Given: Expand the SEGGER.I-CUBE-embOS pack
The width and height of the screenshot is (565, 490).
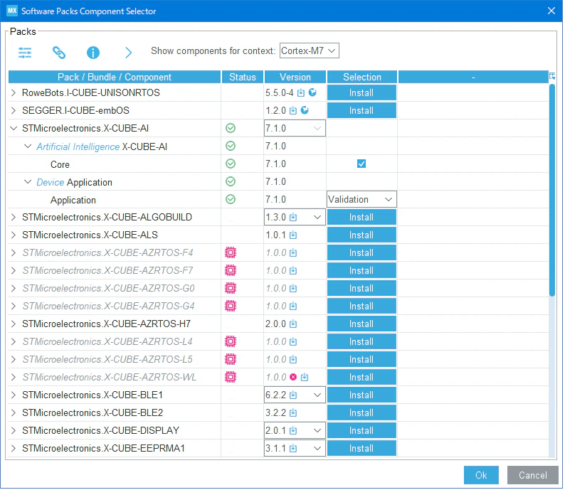Looking at the screenshot, I should (x=14, y=110).
